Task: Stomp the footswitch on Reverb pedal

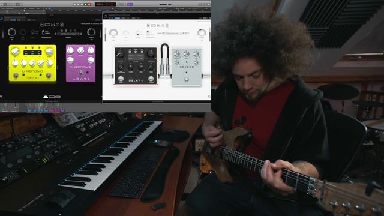Action: coord(187,79)
